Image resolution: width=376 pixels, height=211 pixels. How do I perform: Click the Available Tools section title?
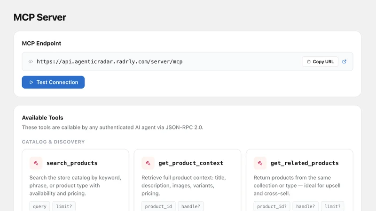click(x=42, y=118)
